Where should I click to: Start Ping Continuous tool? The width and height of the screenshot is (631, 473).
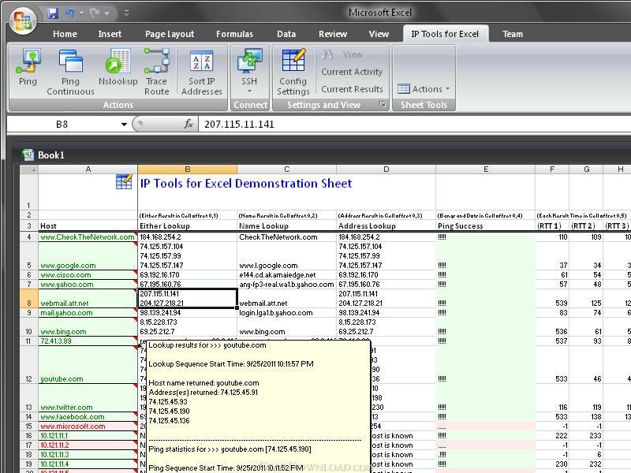[x=70, y=73]
